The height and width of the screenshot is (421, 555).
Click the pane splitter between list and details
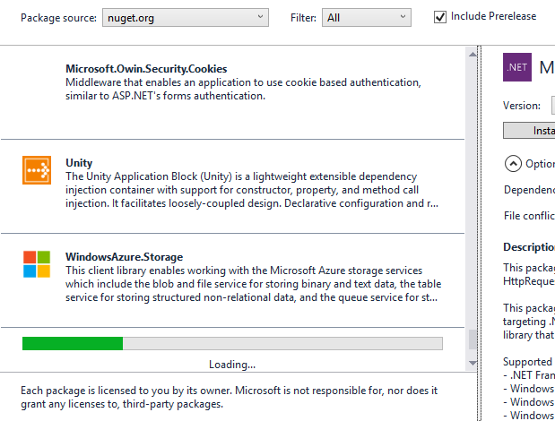pyautogui.click(x=480, y=233)
